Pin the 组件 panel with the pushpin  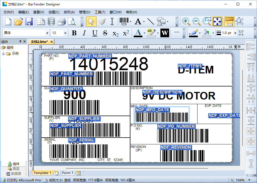click(x=20, y=42)
